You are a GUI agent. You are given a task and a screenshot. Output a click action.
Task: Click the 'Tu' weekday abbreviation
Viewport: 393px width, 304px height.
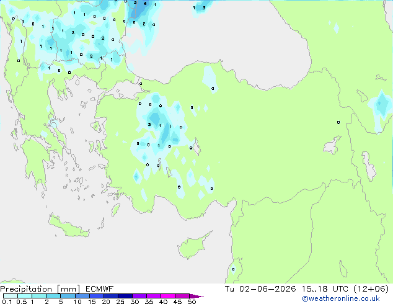pos(229,289)
